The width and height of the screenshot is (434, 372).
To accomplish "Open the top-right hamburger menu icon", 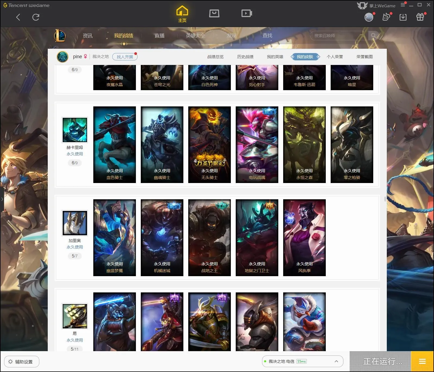I will coord(403,5).
